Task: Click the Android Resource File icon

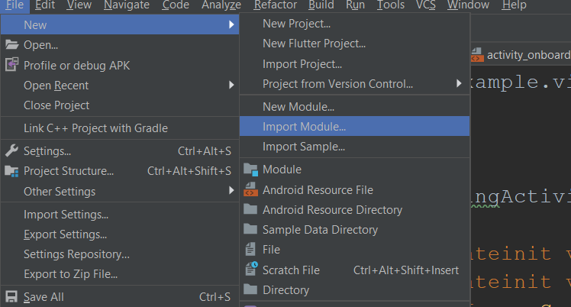Action: (250, 189)
